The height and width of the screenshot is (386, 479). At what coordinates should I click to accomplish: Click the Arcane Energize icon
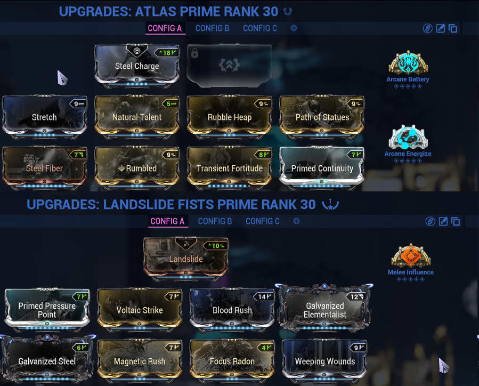pos(408,137)
